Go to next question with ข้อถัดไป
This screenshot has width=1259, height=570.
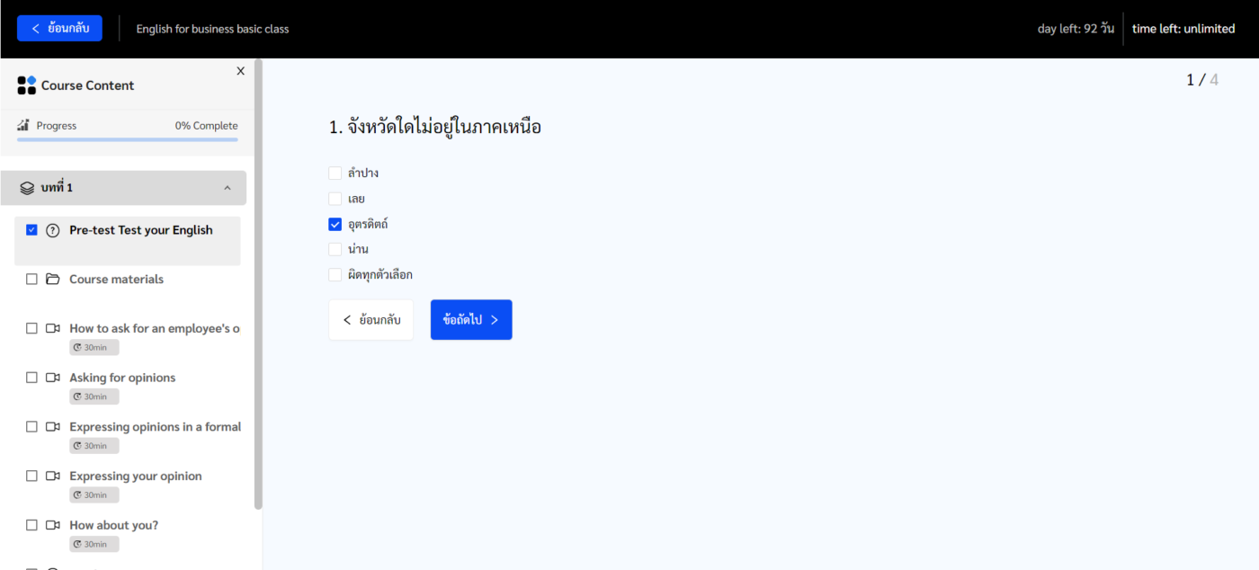coord(471,320)
